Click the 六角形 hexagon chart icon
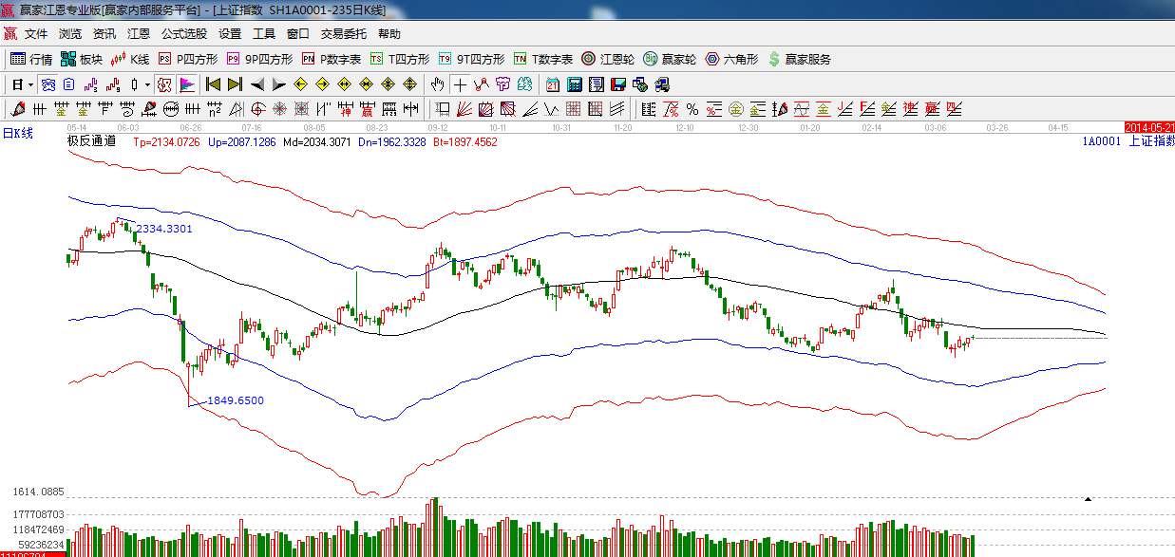This screenshot has width=1175, height=557. [730, 59]
